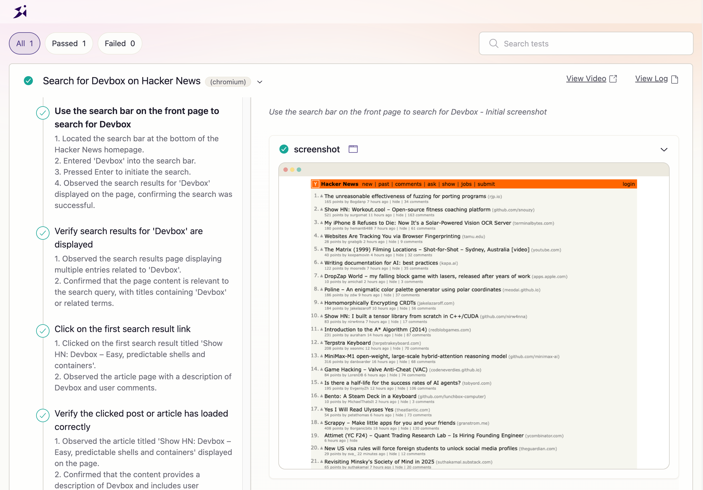Screen dimensions: 703x490
Task: Select the 'Click on the first search result' step circle
Action: pyautogui.click(x=43, y=331)
